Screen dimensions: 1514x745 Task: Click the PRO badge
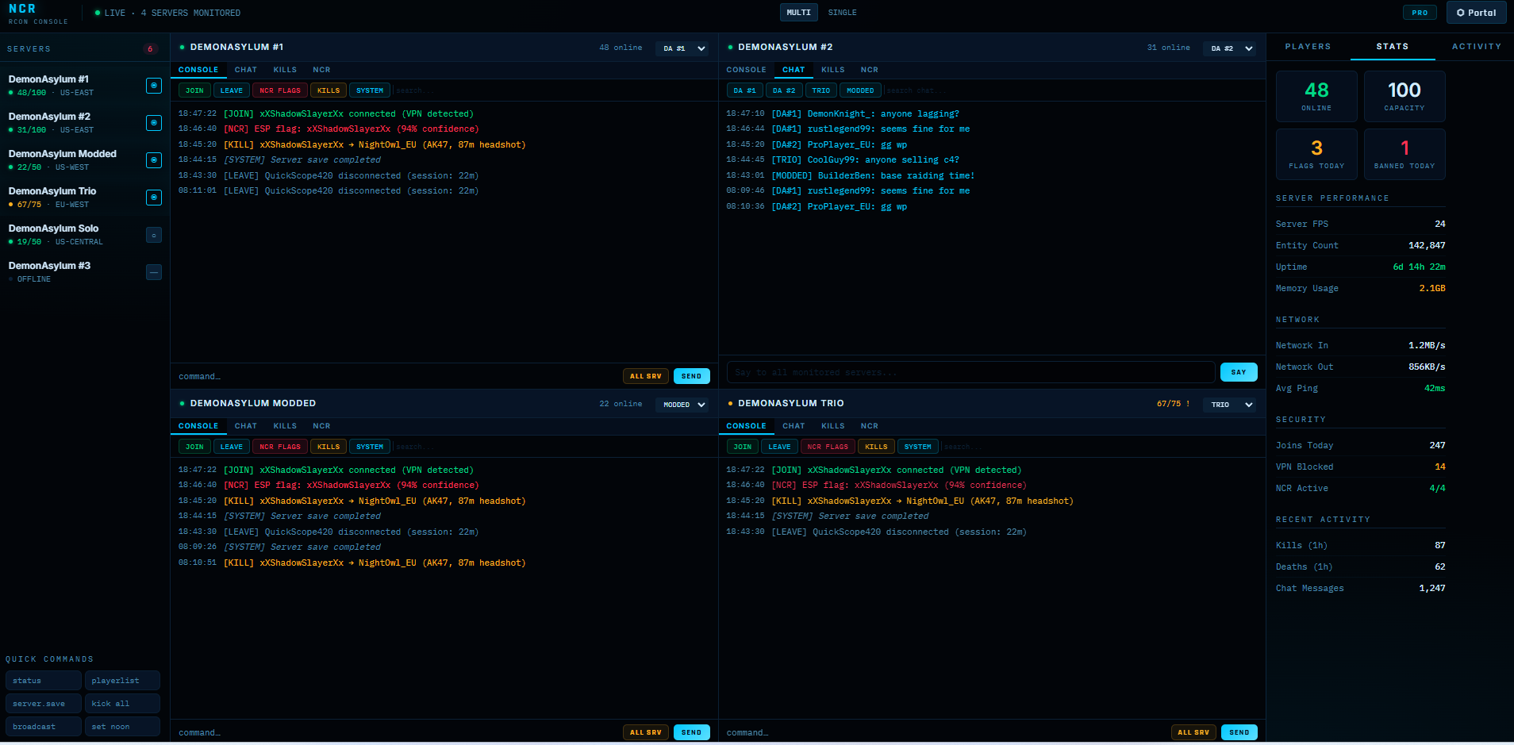[1420, 13]
